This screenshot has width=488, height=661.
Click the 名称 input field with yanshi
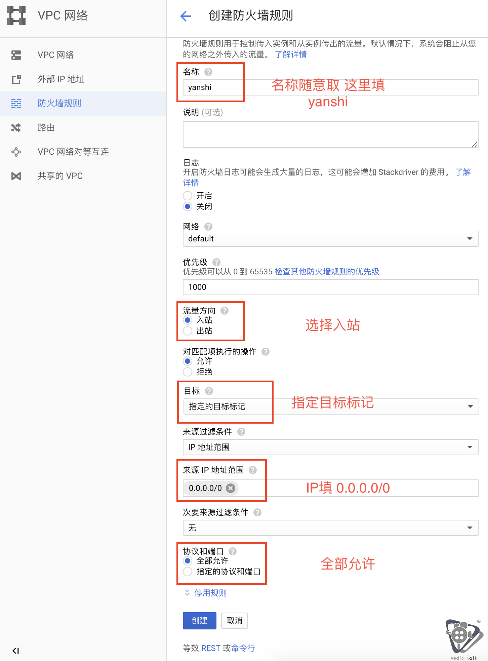pyautogui.click(x=331, y=87)
